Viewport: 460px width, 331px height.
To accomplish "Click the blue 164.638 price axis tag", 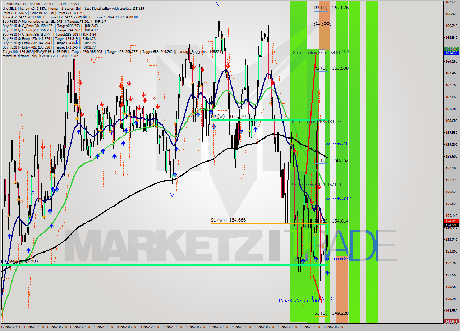I will click(451, 53).
